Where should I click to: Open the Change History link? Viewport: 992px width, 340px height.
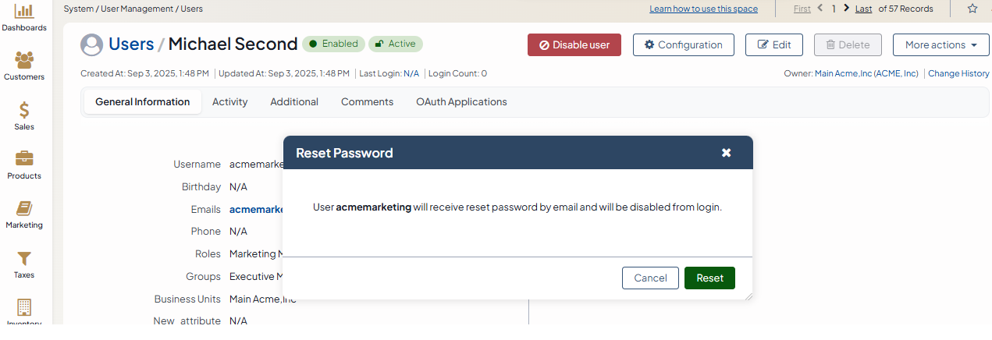pos(958,73)
